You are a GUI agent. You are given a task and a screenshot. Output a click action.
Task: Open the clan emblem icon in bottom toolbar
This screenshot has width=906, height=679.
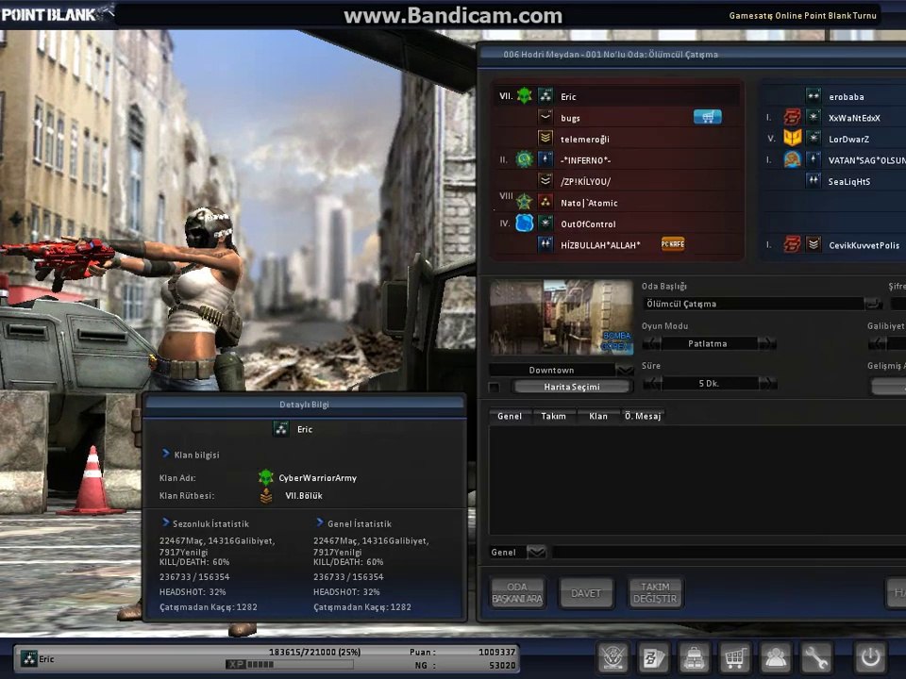[x=613, y=657]
